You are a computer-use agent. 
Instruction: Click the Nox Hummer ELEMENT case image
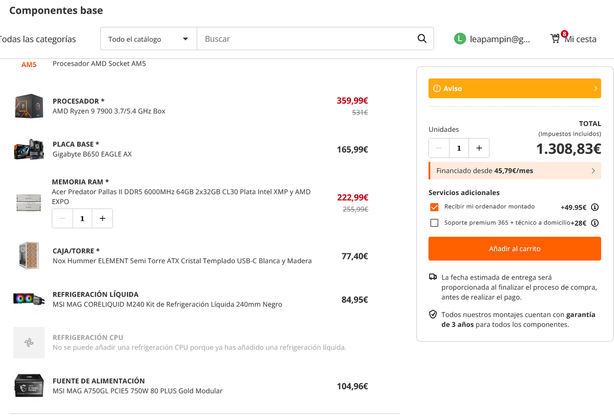[x=29, y=256]
